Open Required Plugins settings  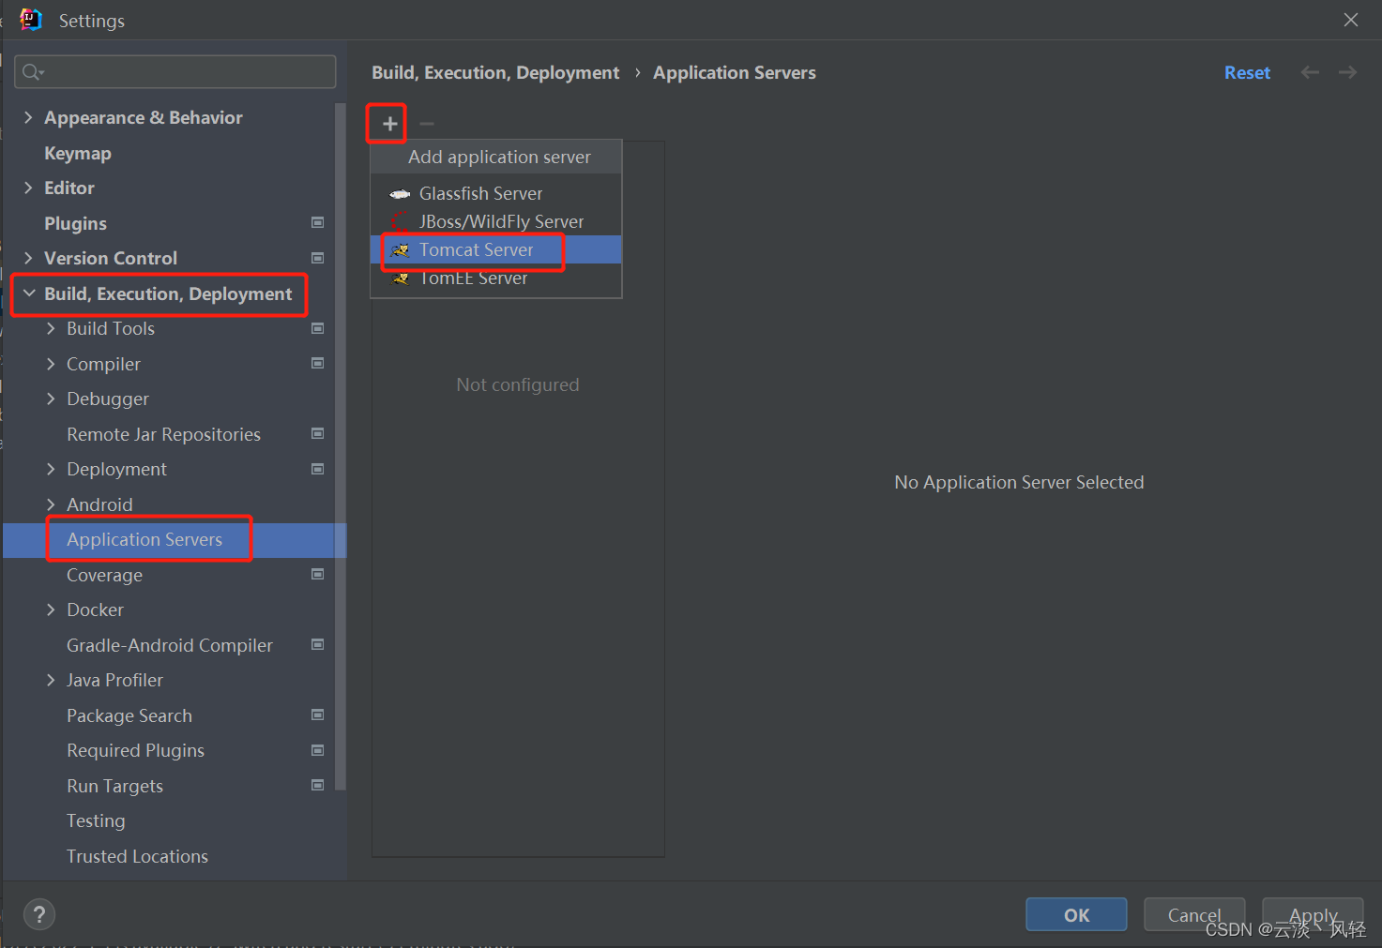135,750
